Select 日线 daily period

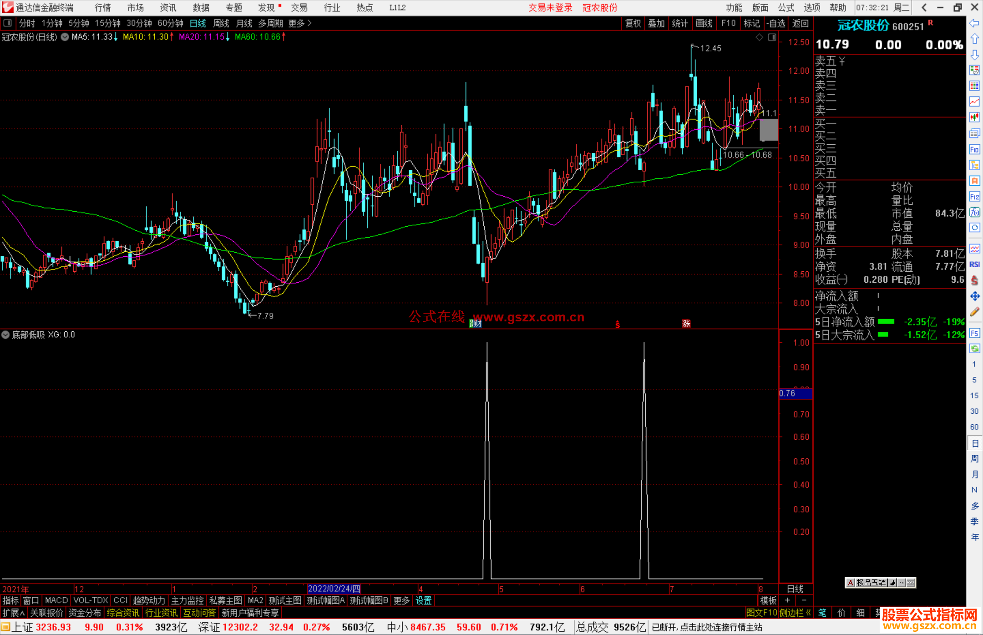point(198,23)
